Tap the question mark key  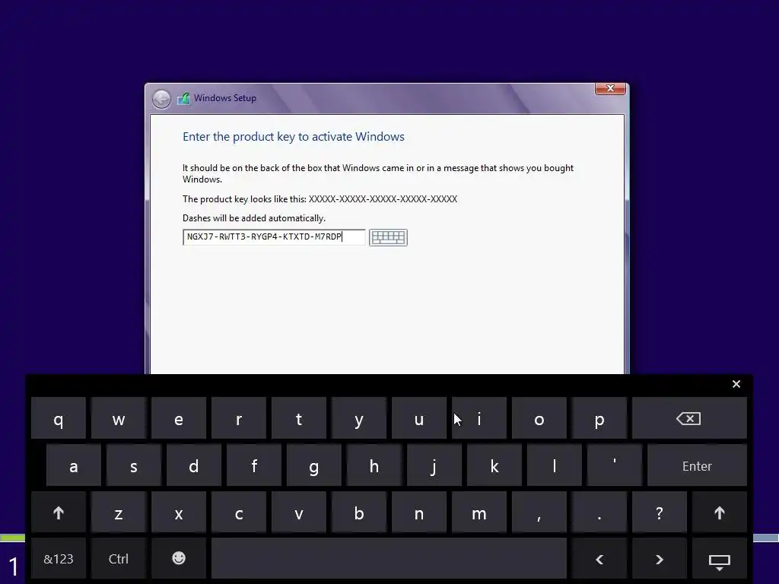[660, 513]
